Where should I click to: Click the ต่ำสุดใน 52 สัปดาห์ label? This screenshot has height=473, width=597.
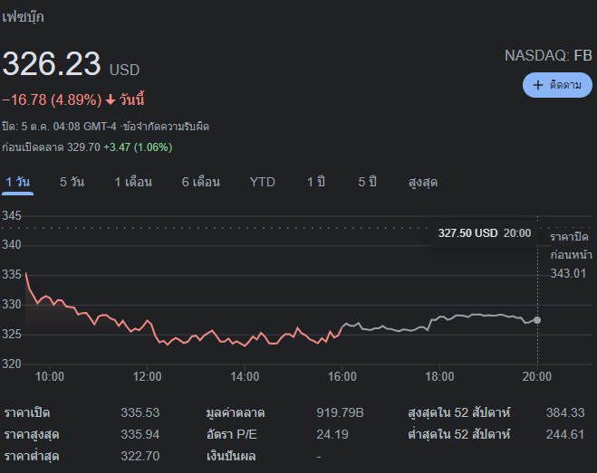pyautogui.click(x=458, y=434)
